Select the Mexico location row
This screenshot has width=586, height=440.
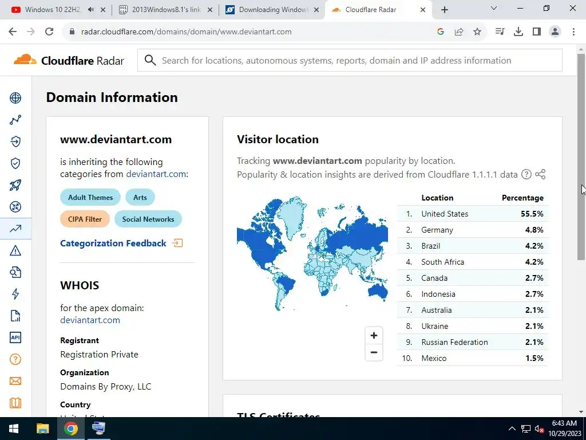coord(473,358)
